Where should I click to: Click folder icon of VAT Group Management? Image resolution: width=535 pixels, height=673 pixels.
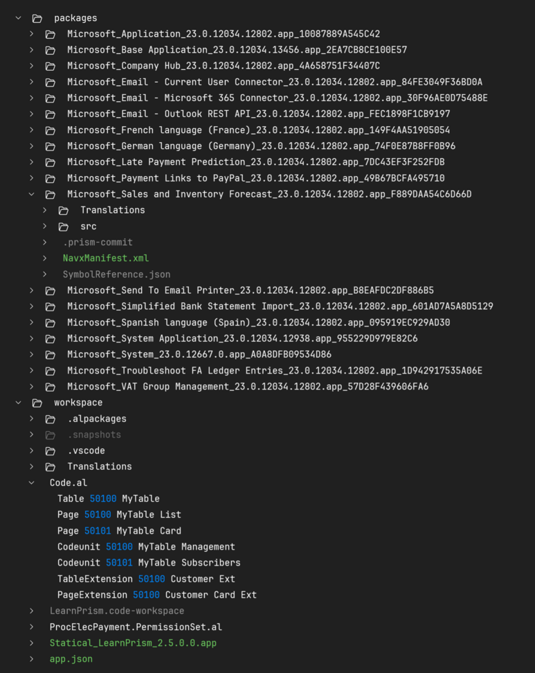point(51,387)
